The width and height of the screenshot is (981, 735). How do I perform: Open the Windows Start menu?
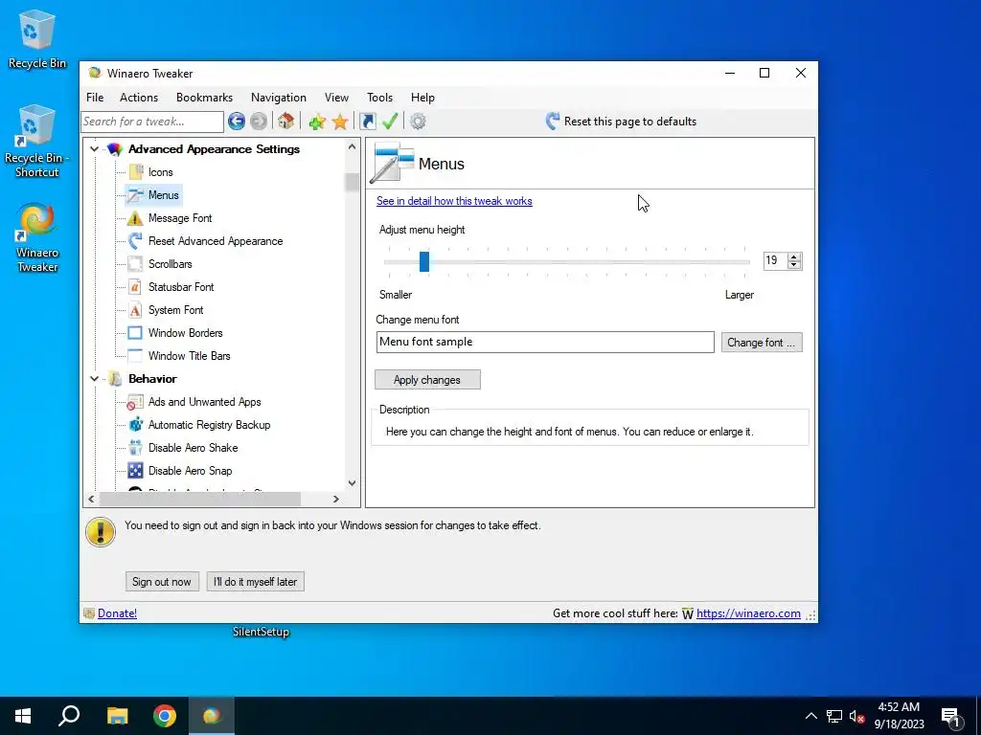point(23,716)
